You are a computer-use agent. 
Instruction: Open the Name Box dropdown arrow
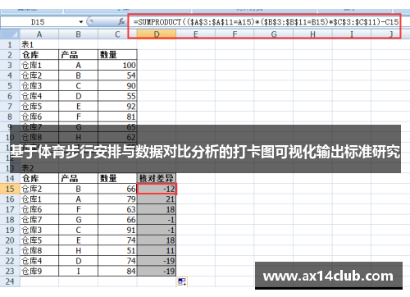(x=81, y=22)
